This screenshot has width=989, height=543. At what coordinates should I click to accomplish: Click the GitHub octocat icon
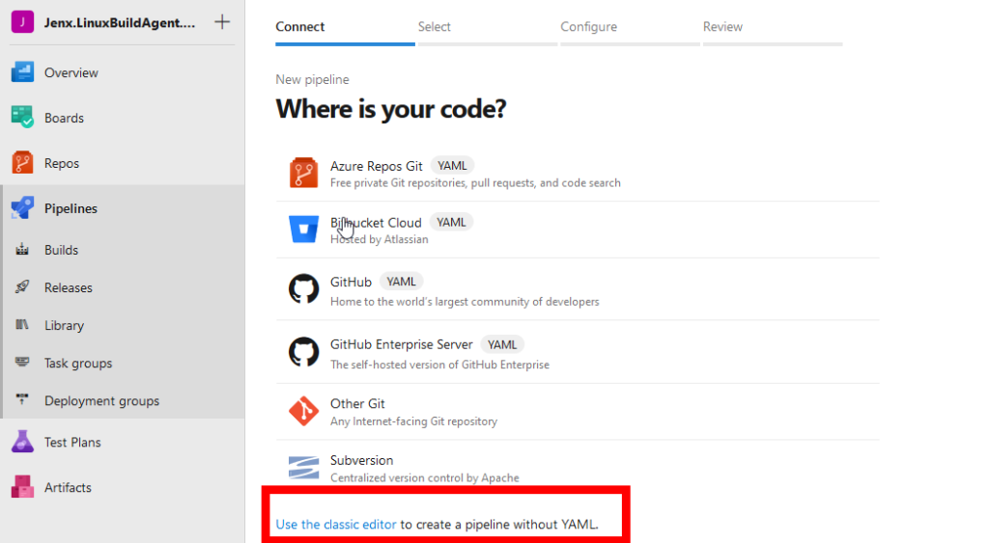tap(303, 289)
